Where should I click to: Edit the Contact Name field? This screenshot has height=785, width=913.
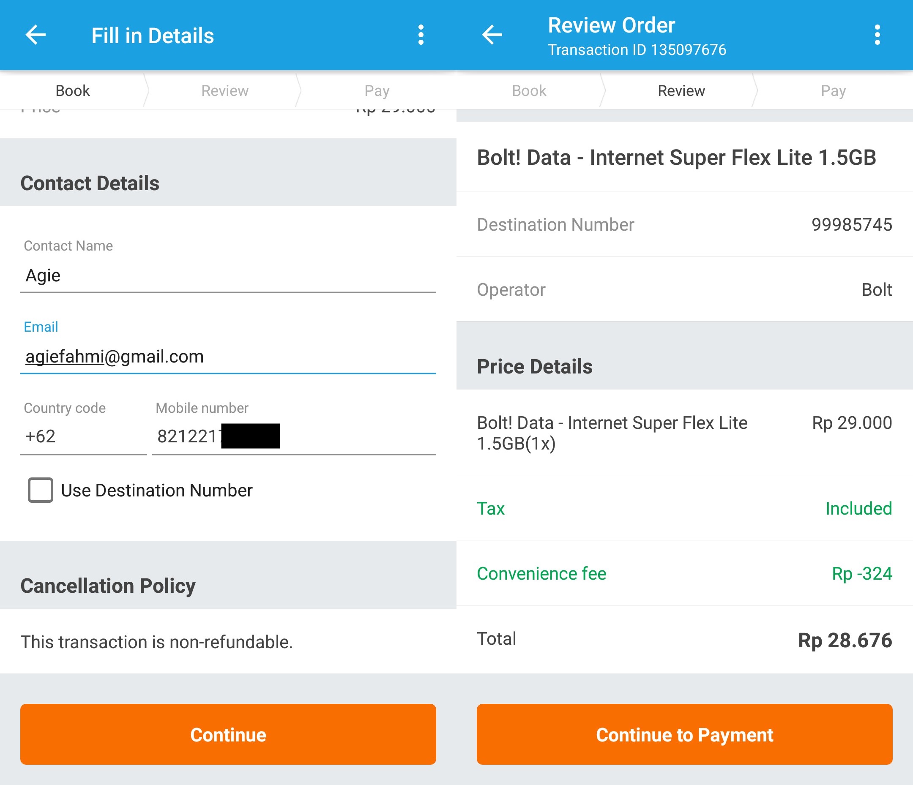(x=228, y=276)
